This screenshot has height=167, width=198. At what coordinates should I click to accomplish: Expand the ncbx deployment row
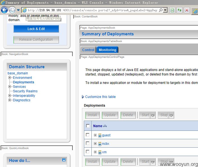pos(95,143)
